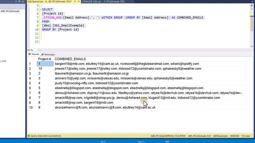This screenshot has width=255, height=143.
Task: Click the SELECT keyword on line 5
Action: point(47,10)
